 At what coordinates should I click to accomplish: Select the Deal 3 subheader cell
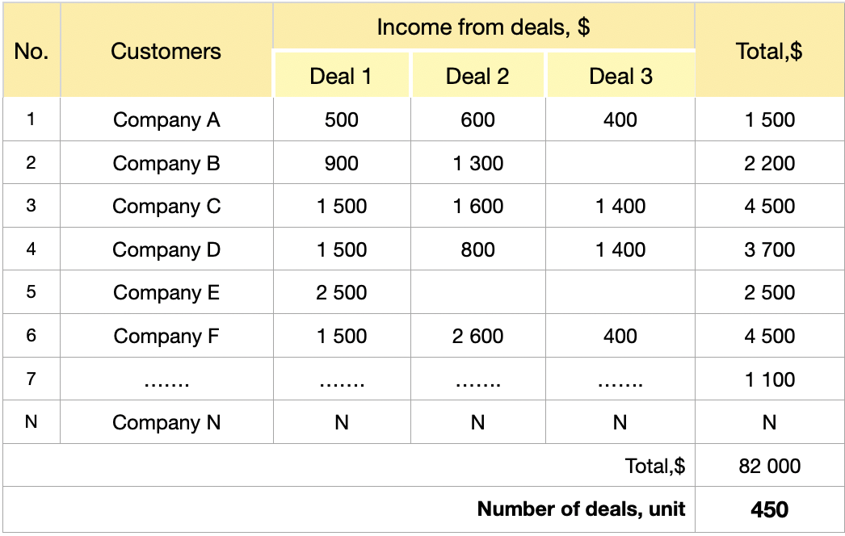pyautogui.click(x=620, y=77)
